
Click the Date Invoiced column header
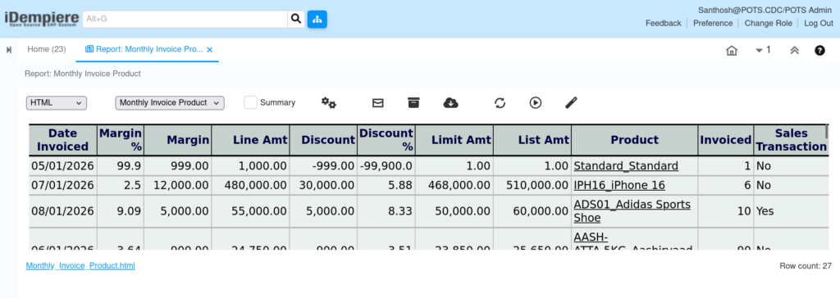[62, 140]
